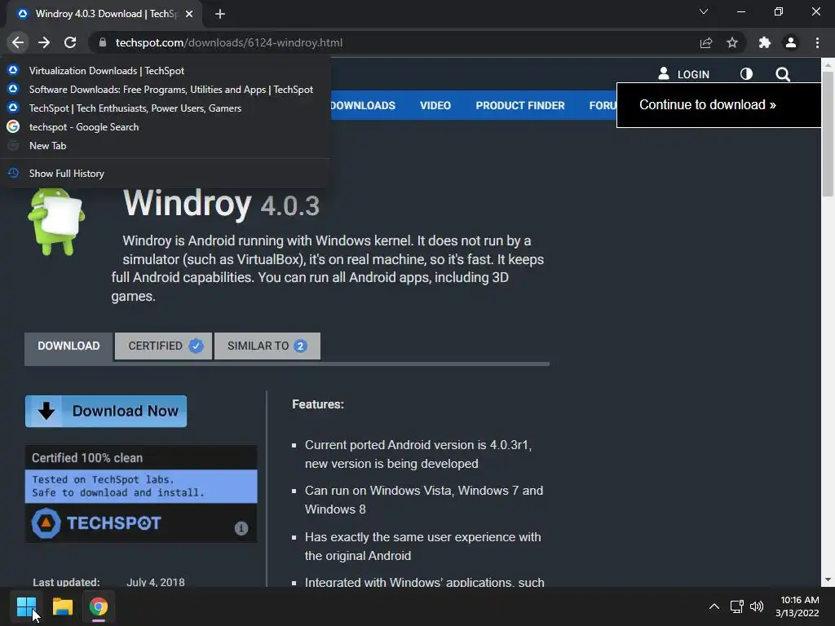Image resolution: width=835 pixels, height=626 pixels.
Task: Go forward with the browser forward arrow
Action: pyautogui.click(x=44, y=42)
